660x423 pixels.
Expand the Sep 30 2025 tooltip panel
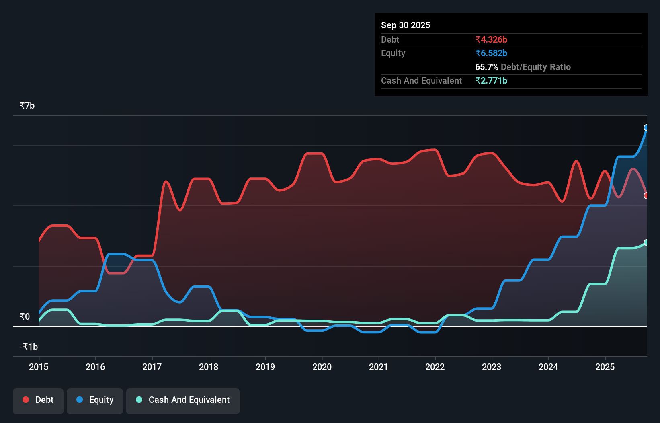[406, 25]
